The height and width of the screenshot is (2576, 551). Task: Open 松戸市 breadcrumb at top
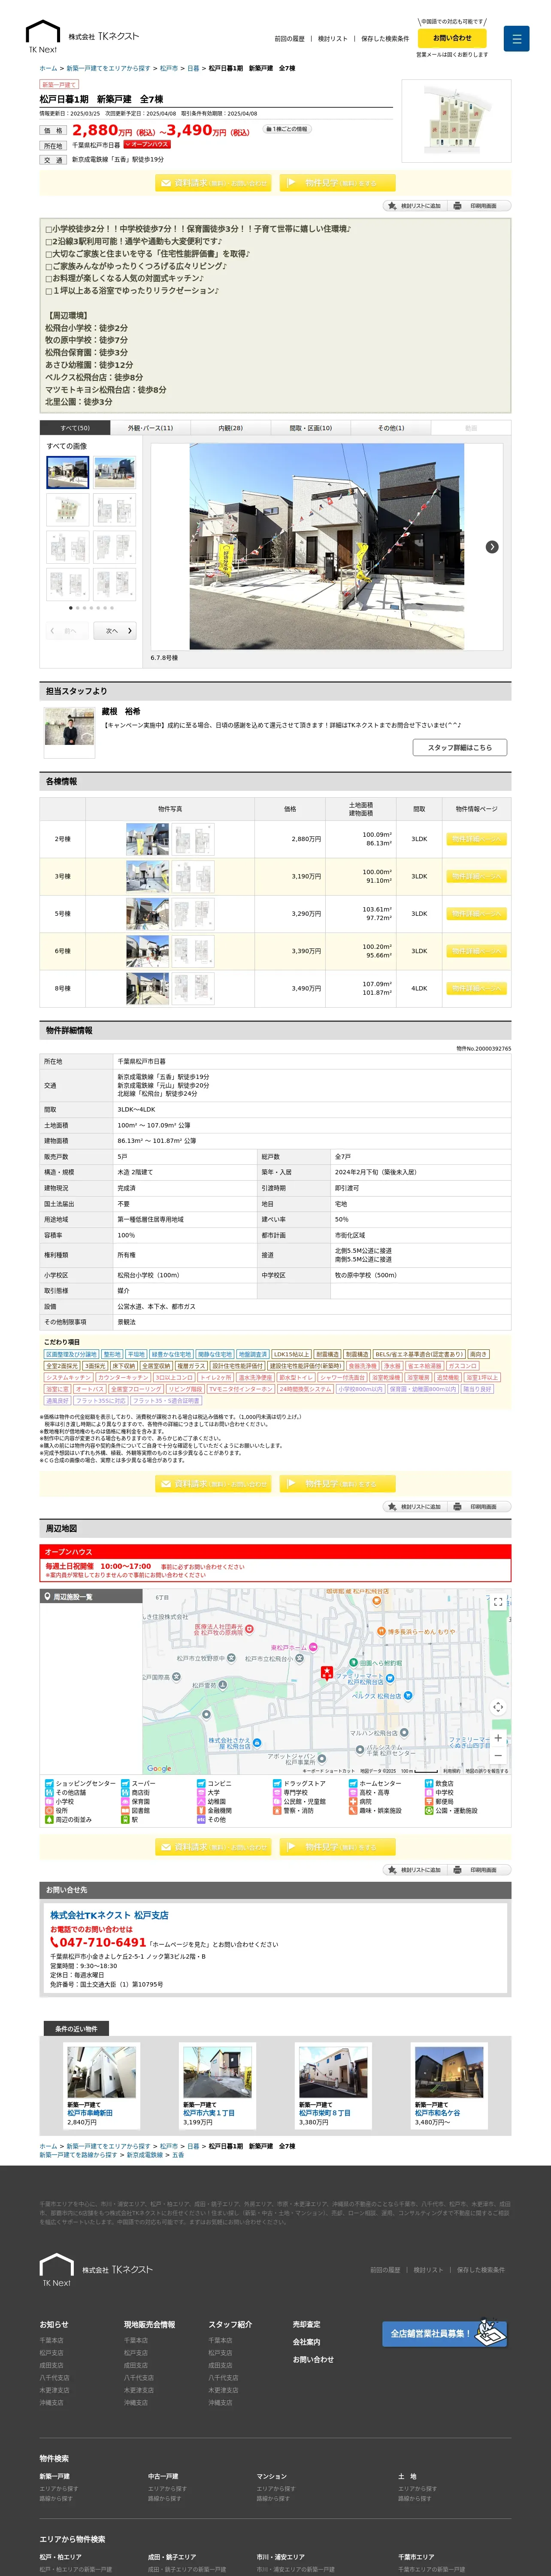pyautogui.click(x=169, y=68)
